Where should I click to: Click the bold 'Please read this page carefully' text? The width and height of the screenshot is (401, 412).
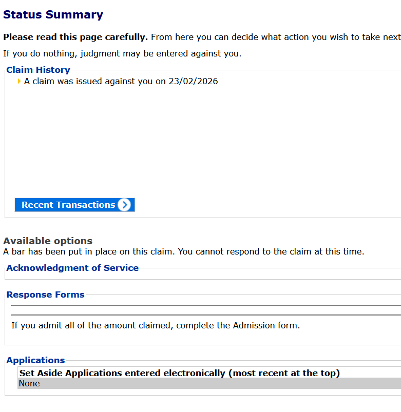pyautogui.click(x=75, y=37)
